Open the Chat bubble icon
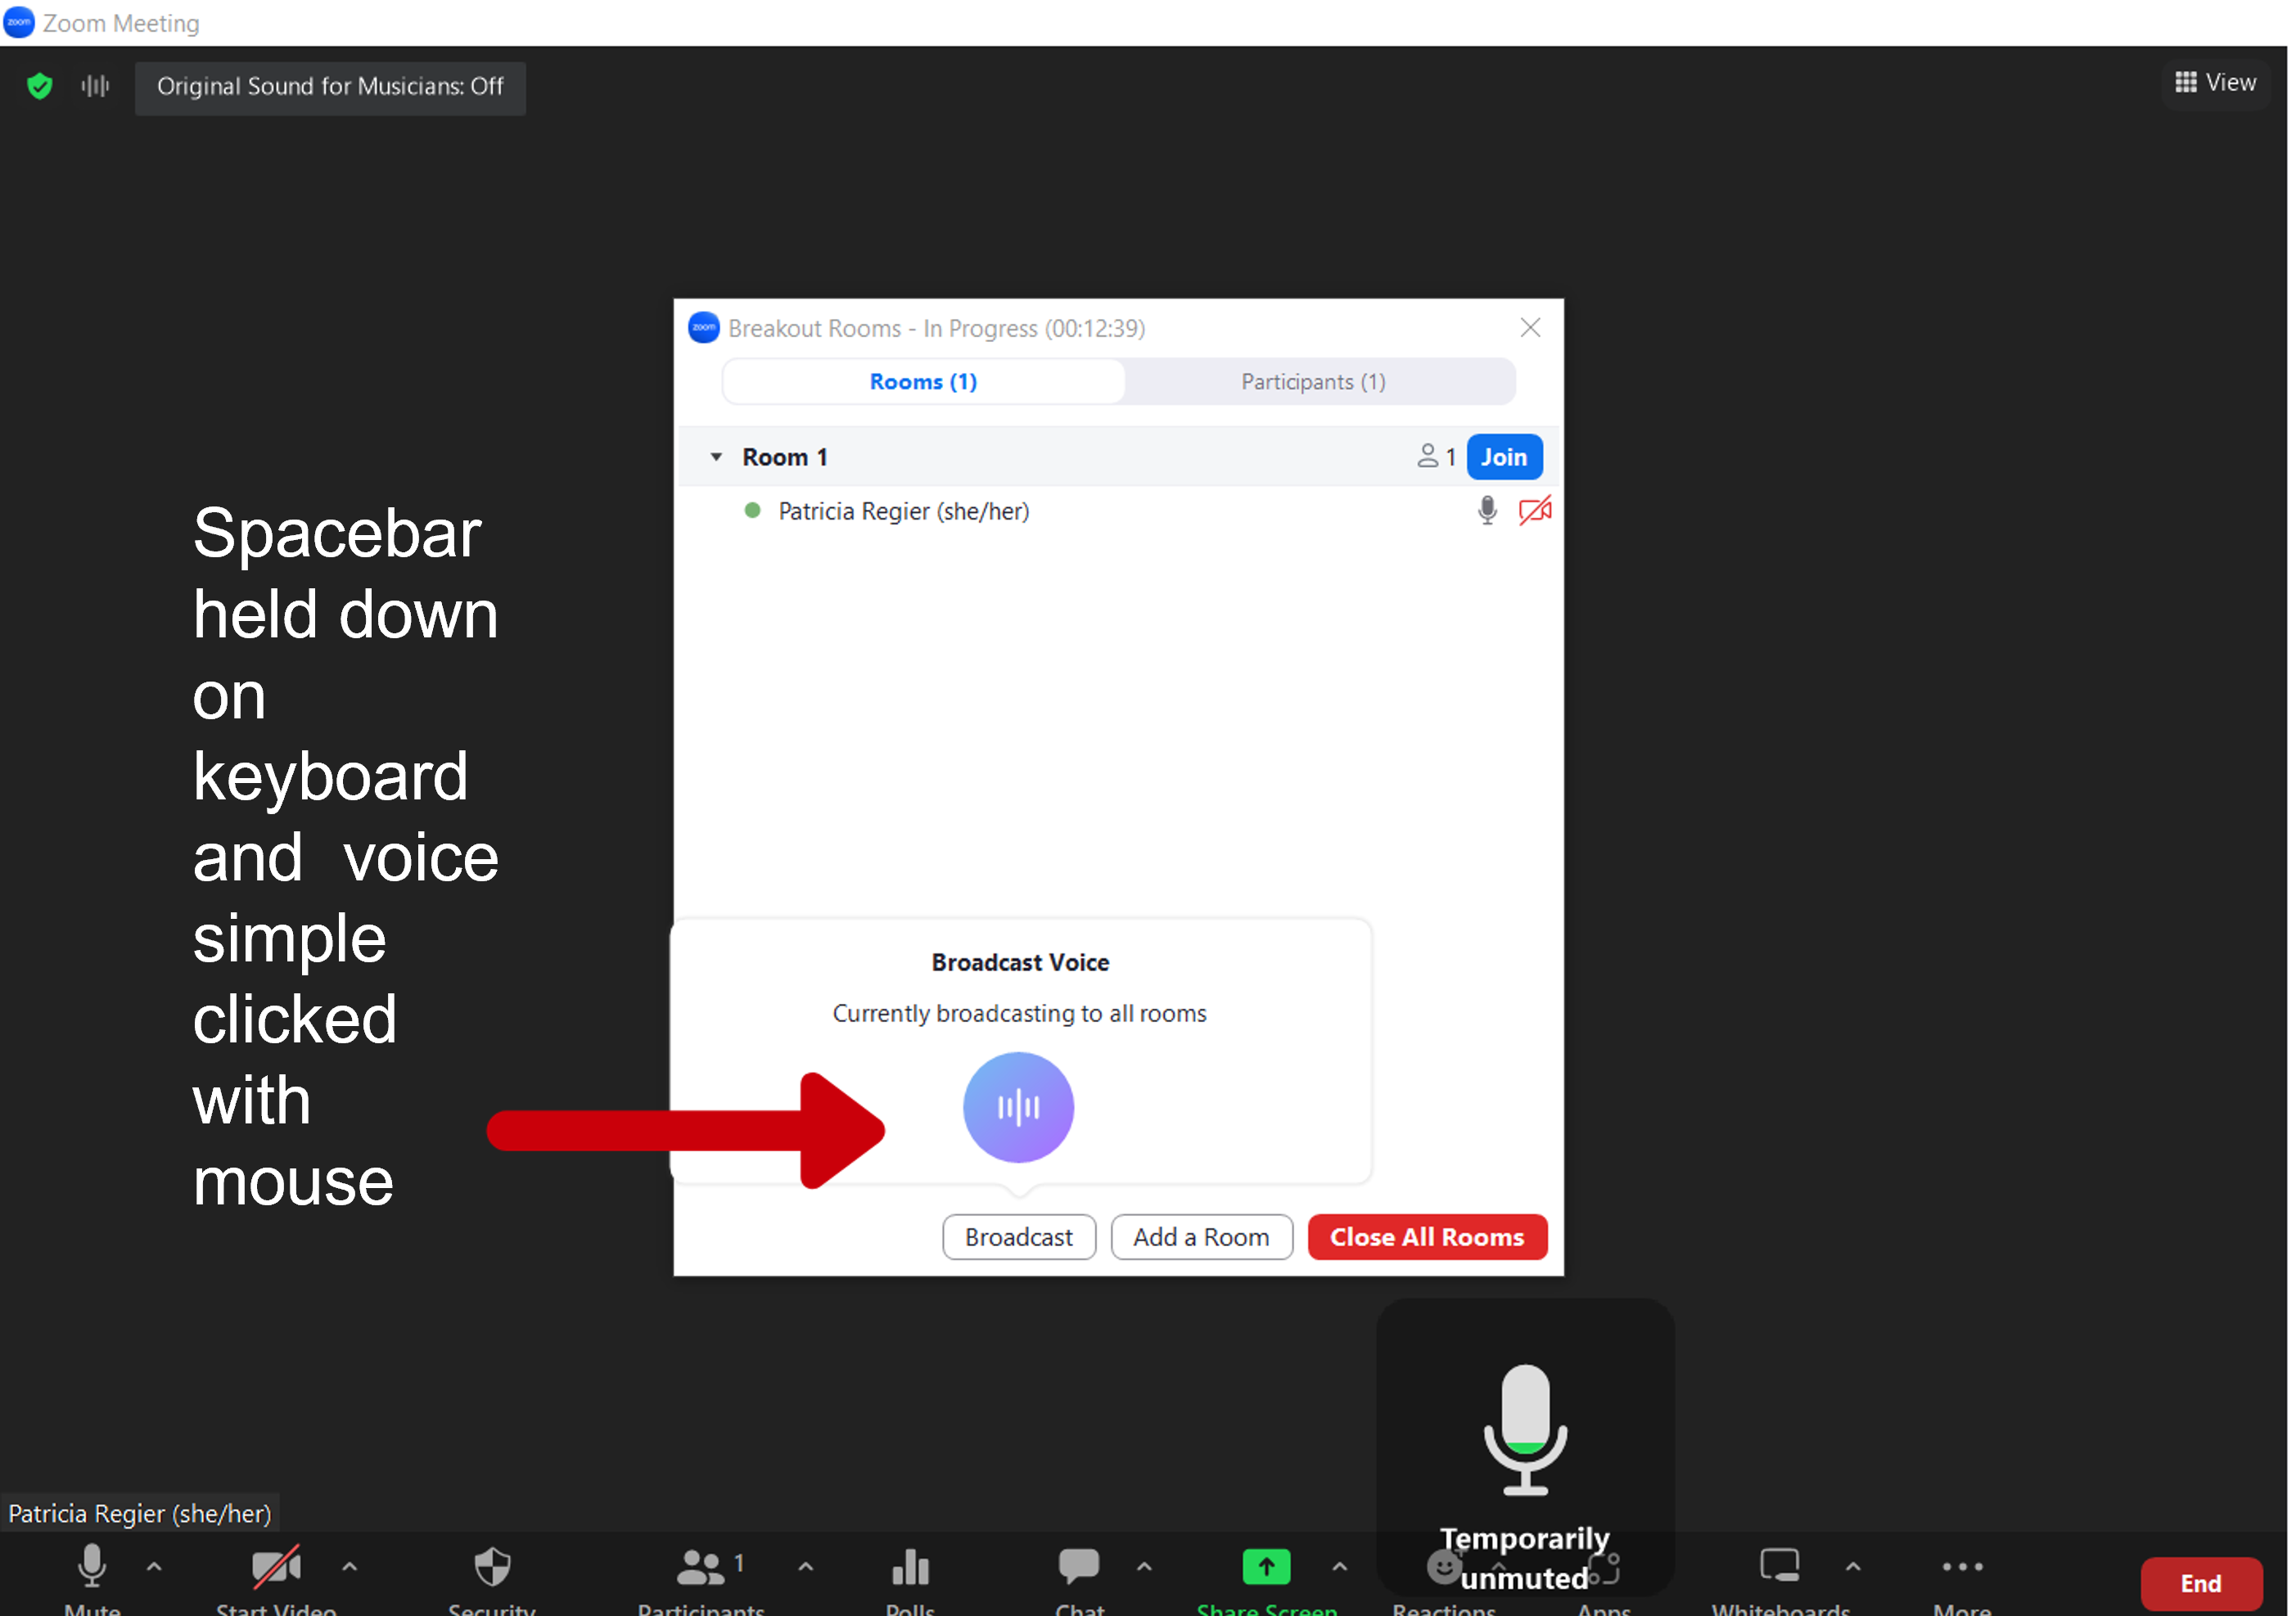This screenshot has width=2296, height=1616. tap(1079, 1566)
